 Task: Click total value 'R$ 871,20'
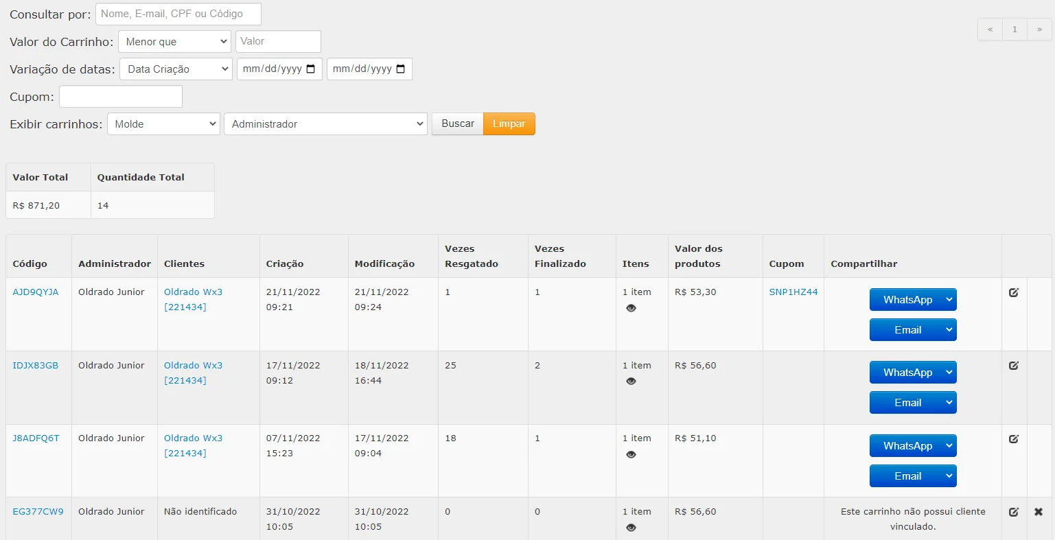pyautogui.click(x=36, y=206)
